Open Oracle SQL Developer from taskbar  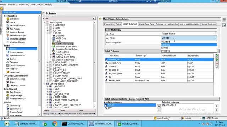128,124
